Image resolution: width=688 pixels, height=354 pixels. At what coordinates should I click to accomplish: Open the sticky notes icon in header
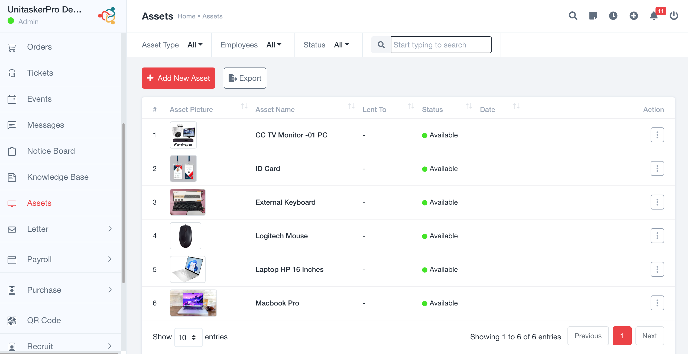[x=593, y=16]
